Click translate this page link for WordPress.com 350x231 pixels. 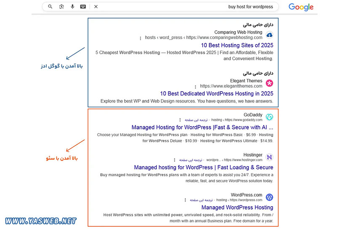tap(201, 200)
